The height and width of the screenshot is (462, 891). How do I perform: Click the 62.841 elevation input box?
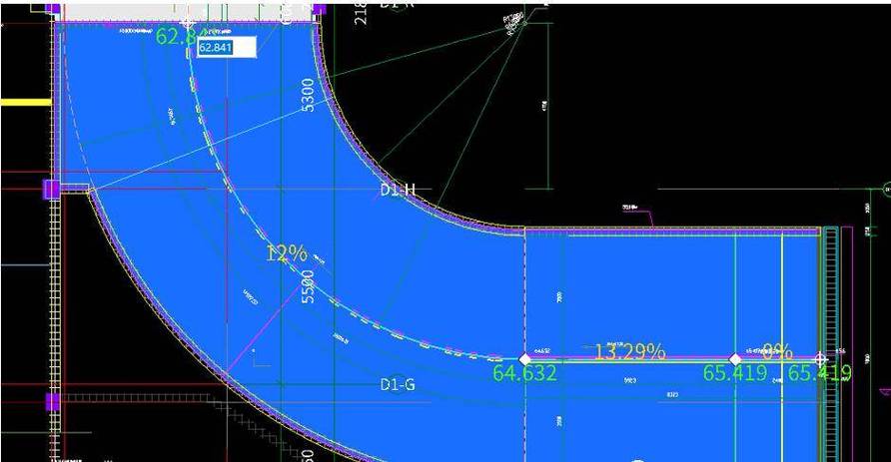[x=226, y=47]
